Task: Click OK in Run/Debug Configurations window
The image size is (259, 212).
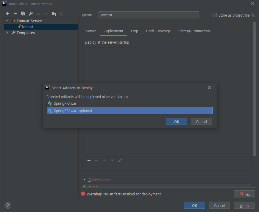Action: pos(194,205)
